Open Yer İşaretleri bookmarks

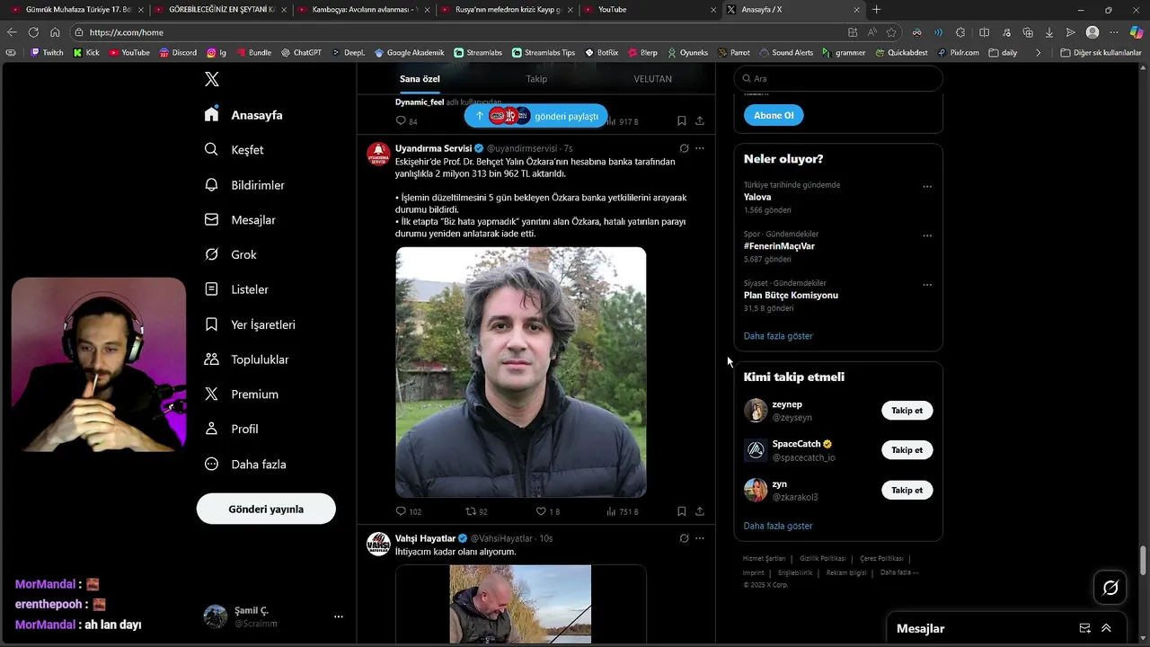(250, 324)
